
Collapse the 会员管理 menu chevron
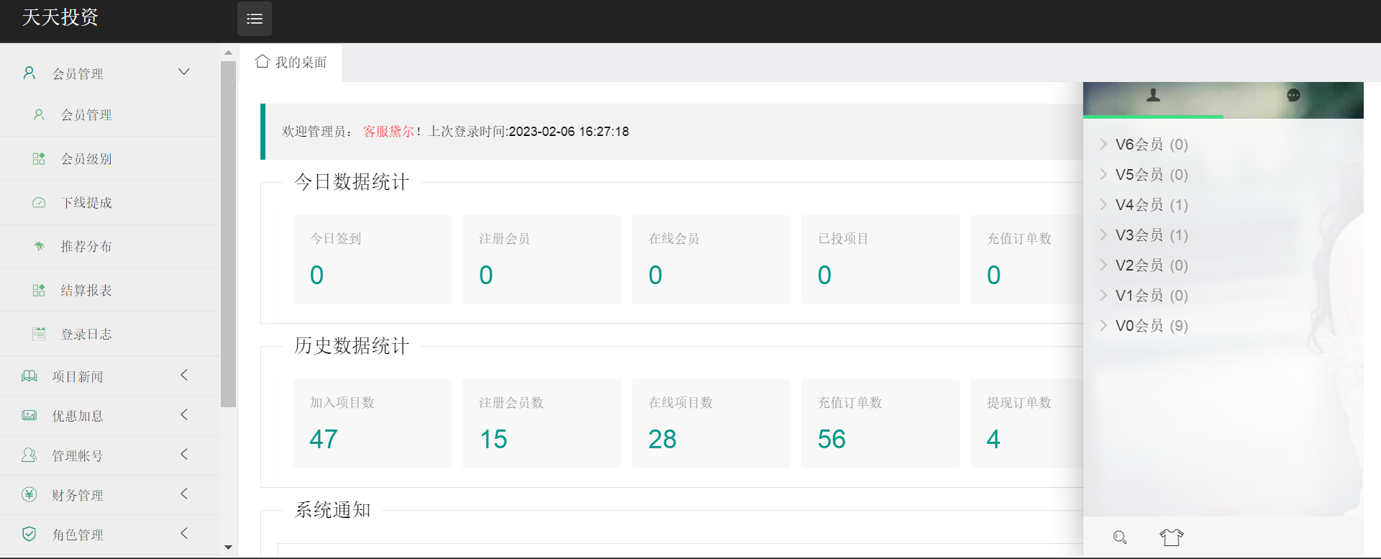pos(184,72)
